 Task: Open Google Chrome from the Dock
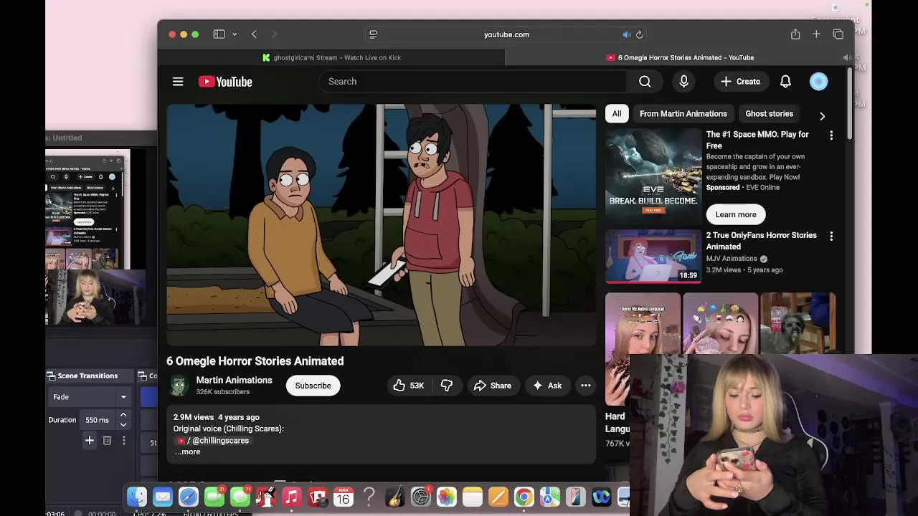pyautogui.click(x=524, y=497)
